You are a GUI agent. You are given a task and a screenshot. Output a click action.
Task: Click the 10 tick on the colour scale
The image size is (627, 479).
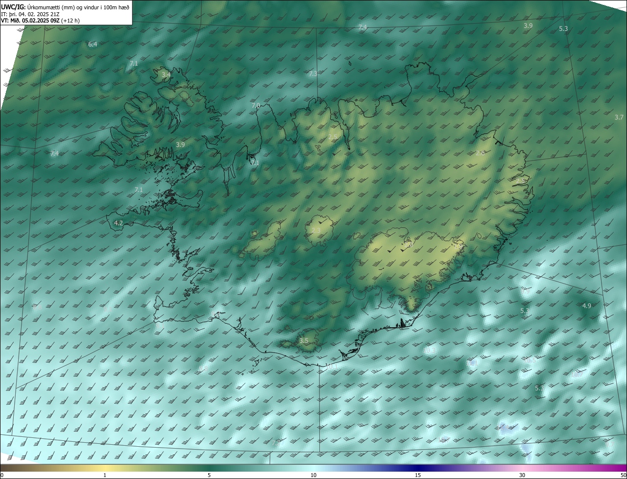[313, 475]
